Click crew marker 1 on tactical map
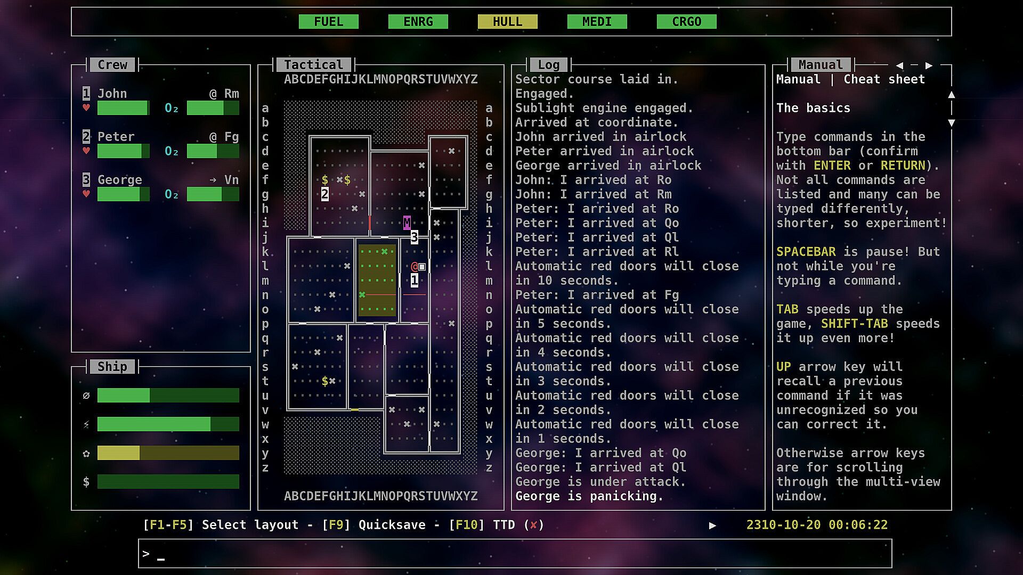The width and height of the screenshot is (1023, 575). pyautogui.click(x=415, y=280)
